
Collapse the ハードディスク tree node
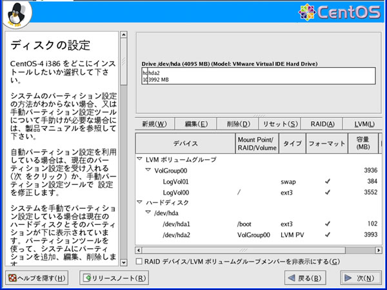coord(139,202)
